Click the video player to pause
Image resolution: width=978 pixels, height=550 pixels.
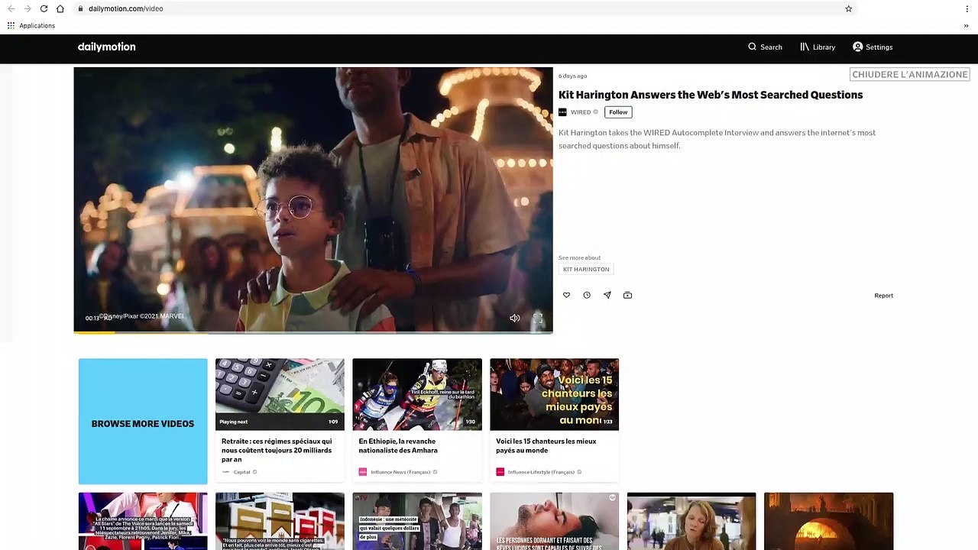pyautogui.click(x=313, y=199)
